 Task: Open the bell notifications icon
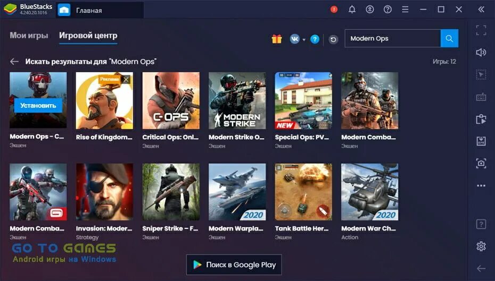tap(352, 10)
